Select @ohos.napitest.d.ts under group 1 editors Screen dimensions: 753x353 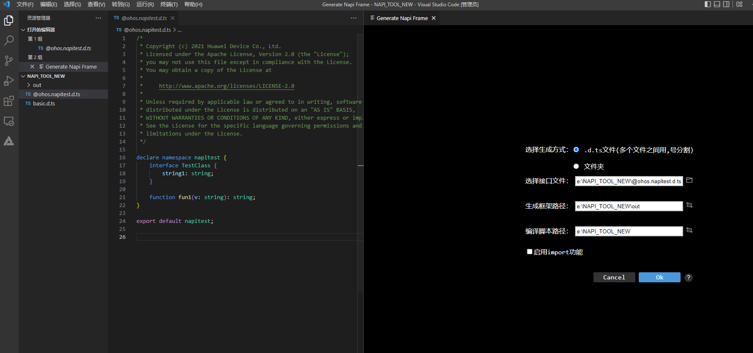pyautogui.click(x=64, y=48)
